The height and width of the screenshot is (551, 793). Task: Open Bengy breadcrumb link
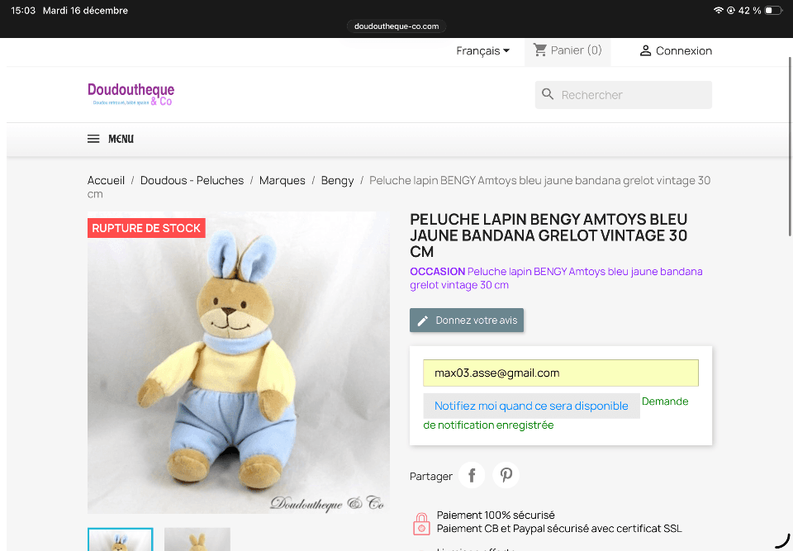click(x=337, y=181)
